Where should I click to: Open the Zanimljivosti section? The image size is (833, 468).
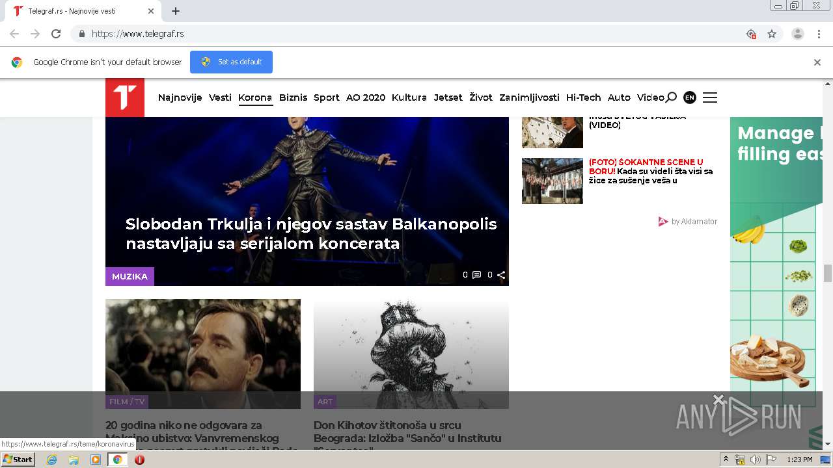[529, 97]
